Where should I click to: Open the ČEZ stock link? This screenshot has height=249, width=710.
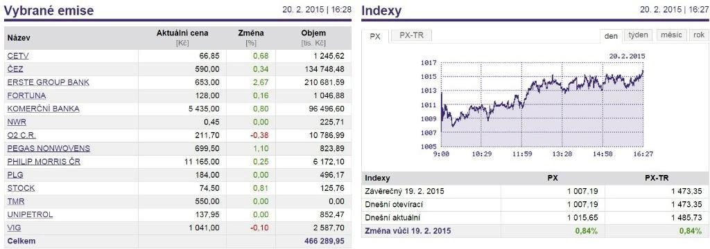pos(15,69)
